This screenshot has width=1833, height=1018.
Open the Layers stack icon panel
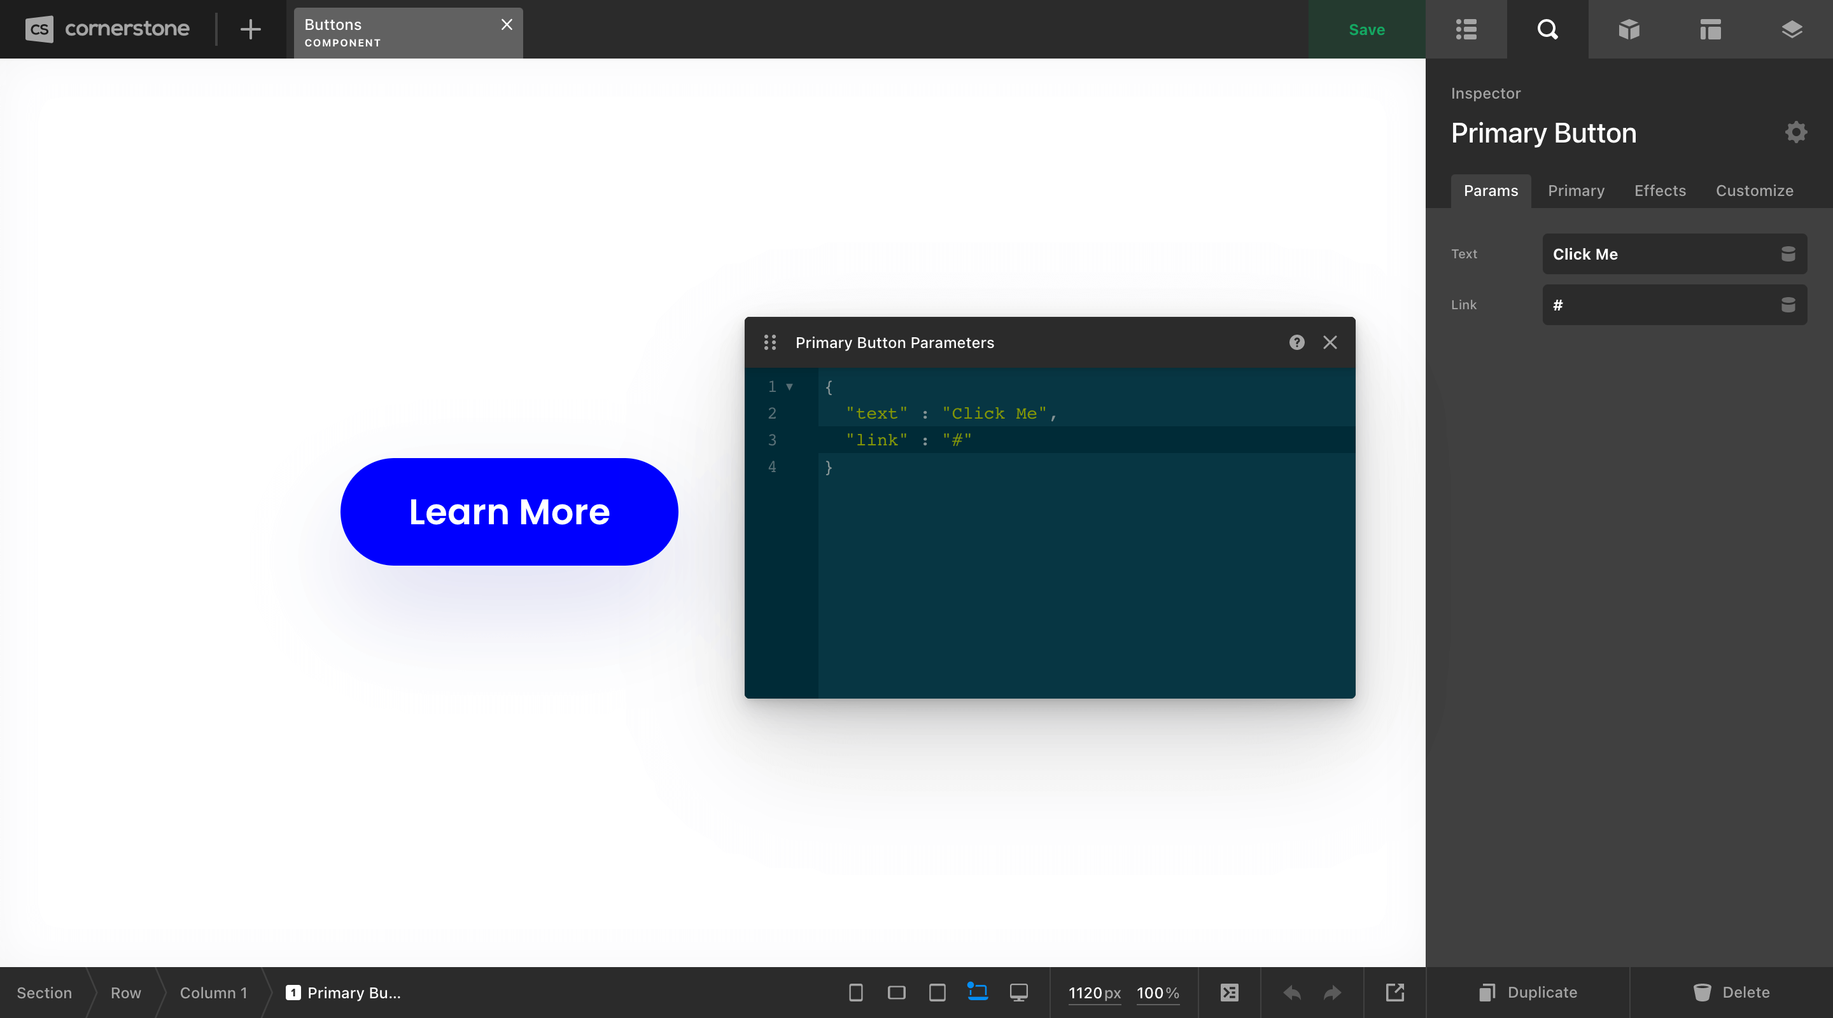tap(1791, 29)
